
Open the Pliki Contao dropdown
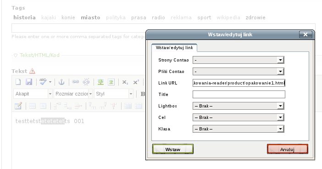tap(239, 72)
